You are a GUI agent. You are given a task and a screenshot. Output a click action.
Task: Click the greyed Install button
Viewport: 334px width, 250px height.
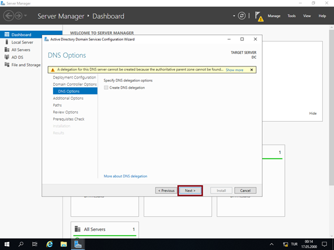pos(221,191)
